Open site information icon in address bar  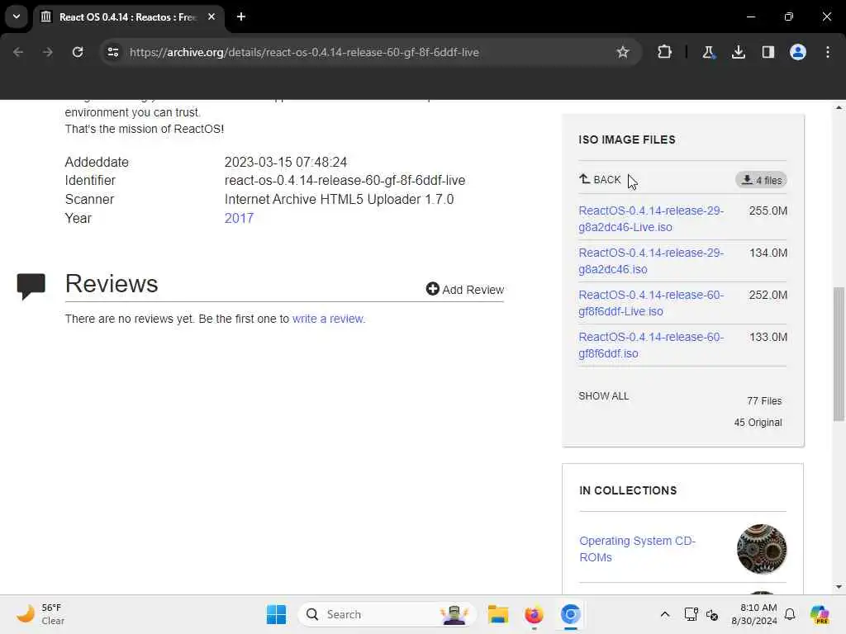point(112,52)
